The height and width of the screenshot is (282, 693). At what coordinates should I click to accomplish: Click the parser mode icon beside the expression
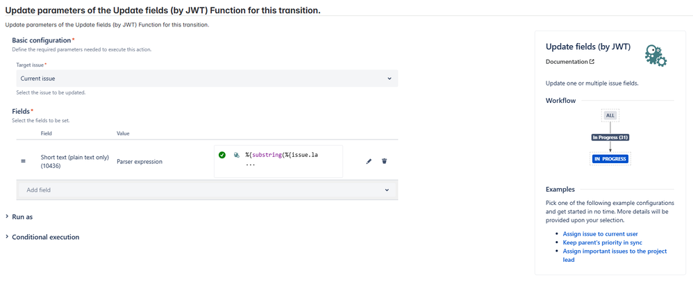pos(237,155)
